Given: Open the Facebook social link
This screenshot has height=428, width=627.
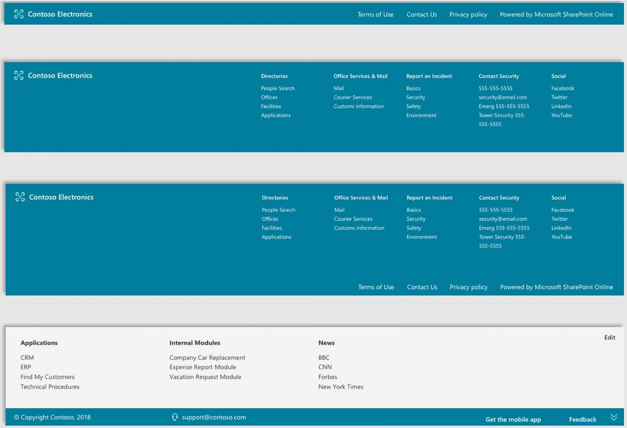Looking at the screenshot, I should point(562,88).
